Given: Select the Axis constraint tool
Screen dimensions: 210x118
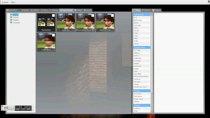Looking at the screenshot, I should (x=142, y=17).
